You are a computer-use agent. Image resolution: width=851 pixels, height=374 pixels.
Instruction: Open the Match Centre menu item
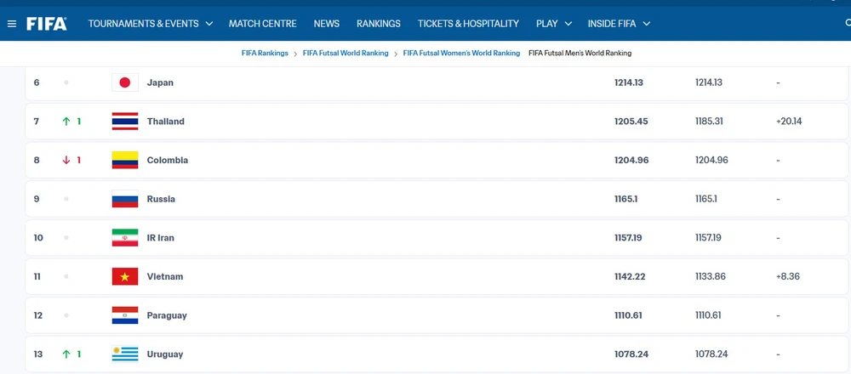pos(263,24)
